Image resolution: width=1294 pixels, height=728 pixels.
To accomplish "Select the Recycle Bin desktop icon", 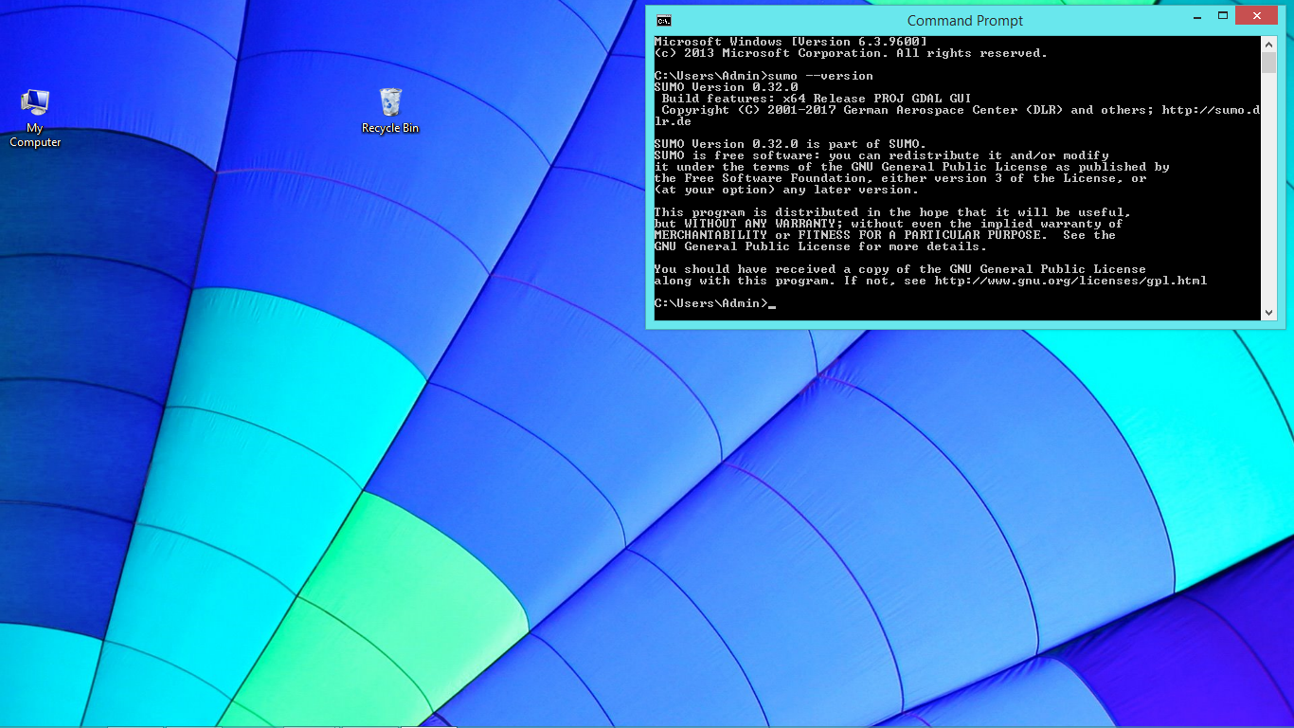I will click(x=390, y=111).
